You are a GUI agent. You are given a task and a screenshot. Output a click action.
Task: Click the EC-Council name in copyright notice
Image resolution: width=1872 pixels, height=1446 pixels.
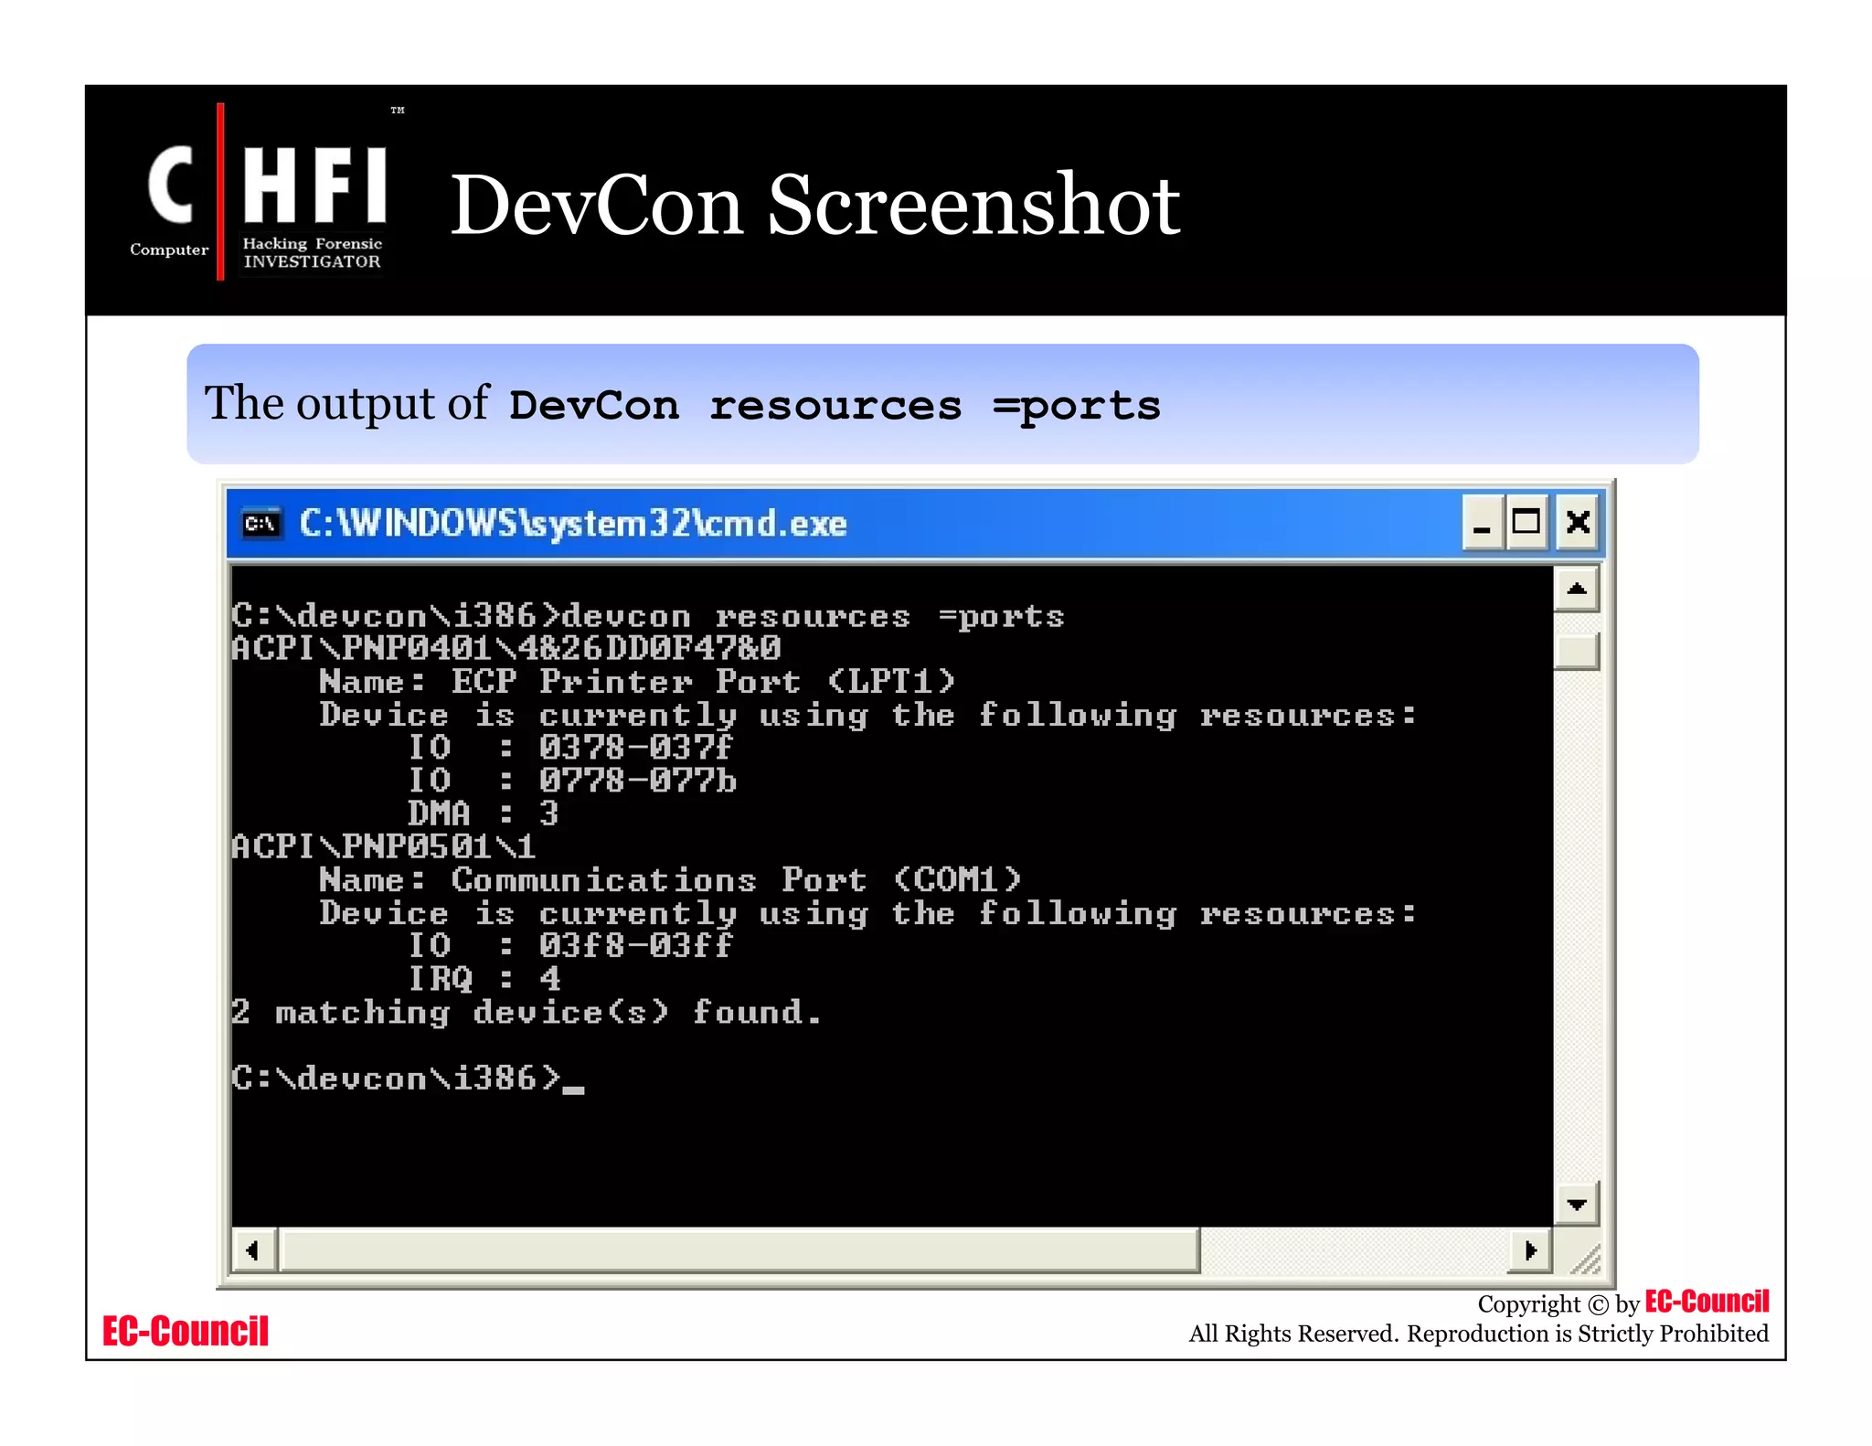pos(1707,1302)
